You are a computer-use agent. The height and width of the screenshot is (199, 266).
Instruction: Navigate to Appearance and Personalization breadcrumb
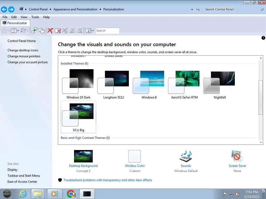click(x=76, y=9)
